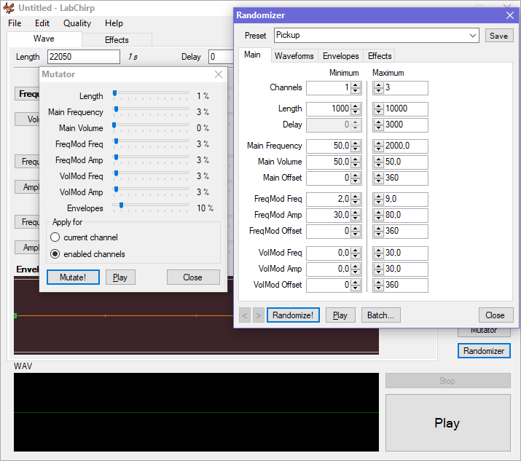Open the Effects tab in Randomizer

click(x=380, y=56)
